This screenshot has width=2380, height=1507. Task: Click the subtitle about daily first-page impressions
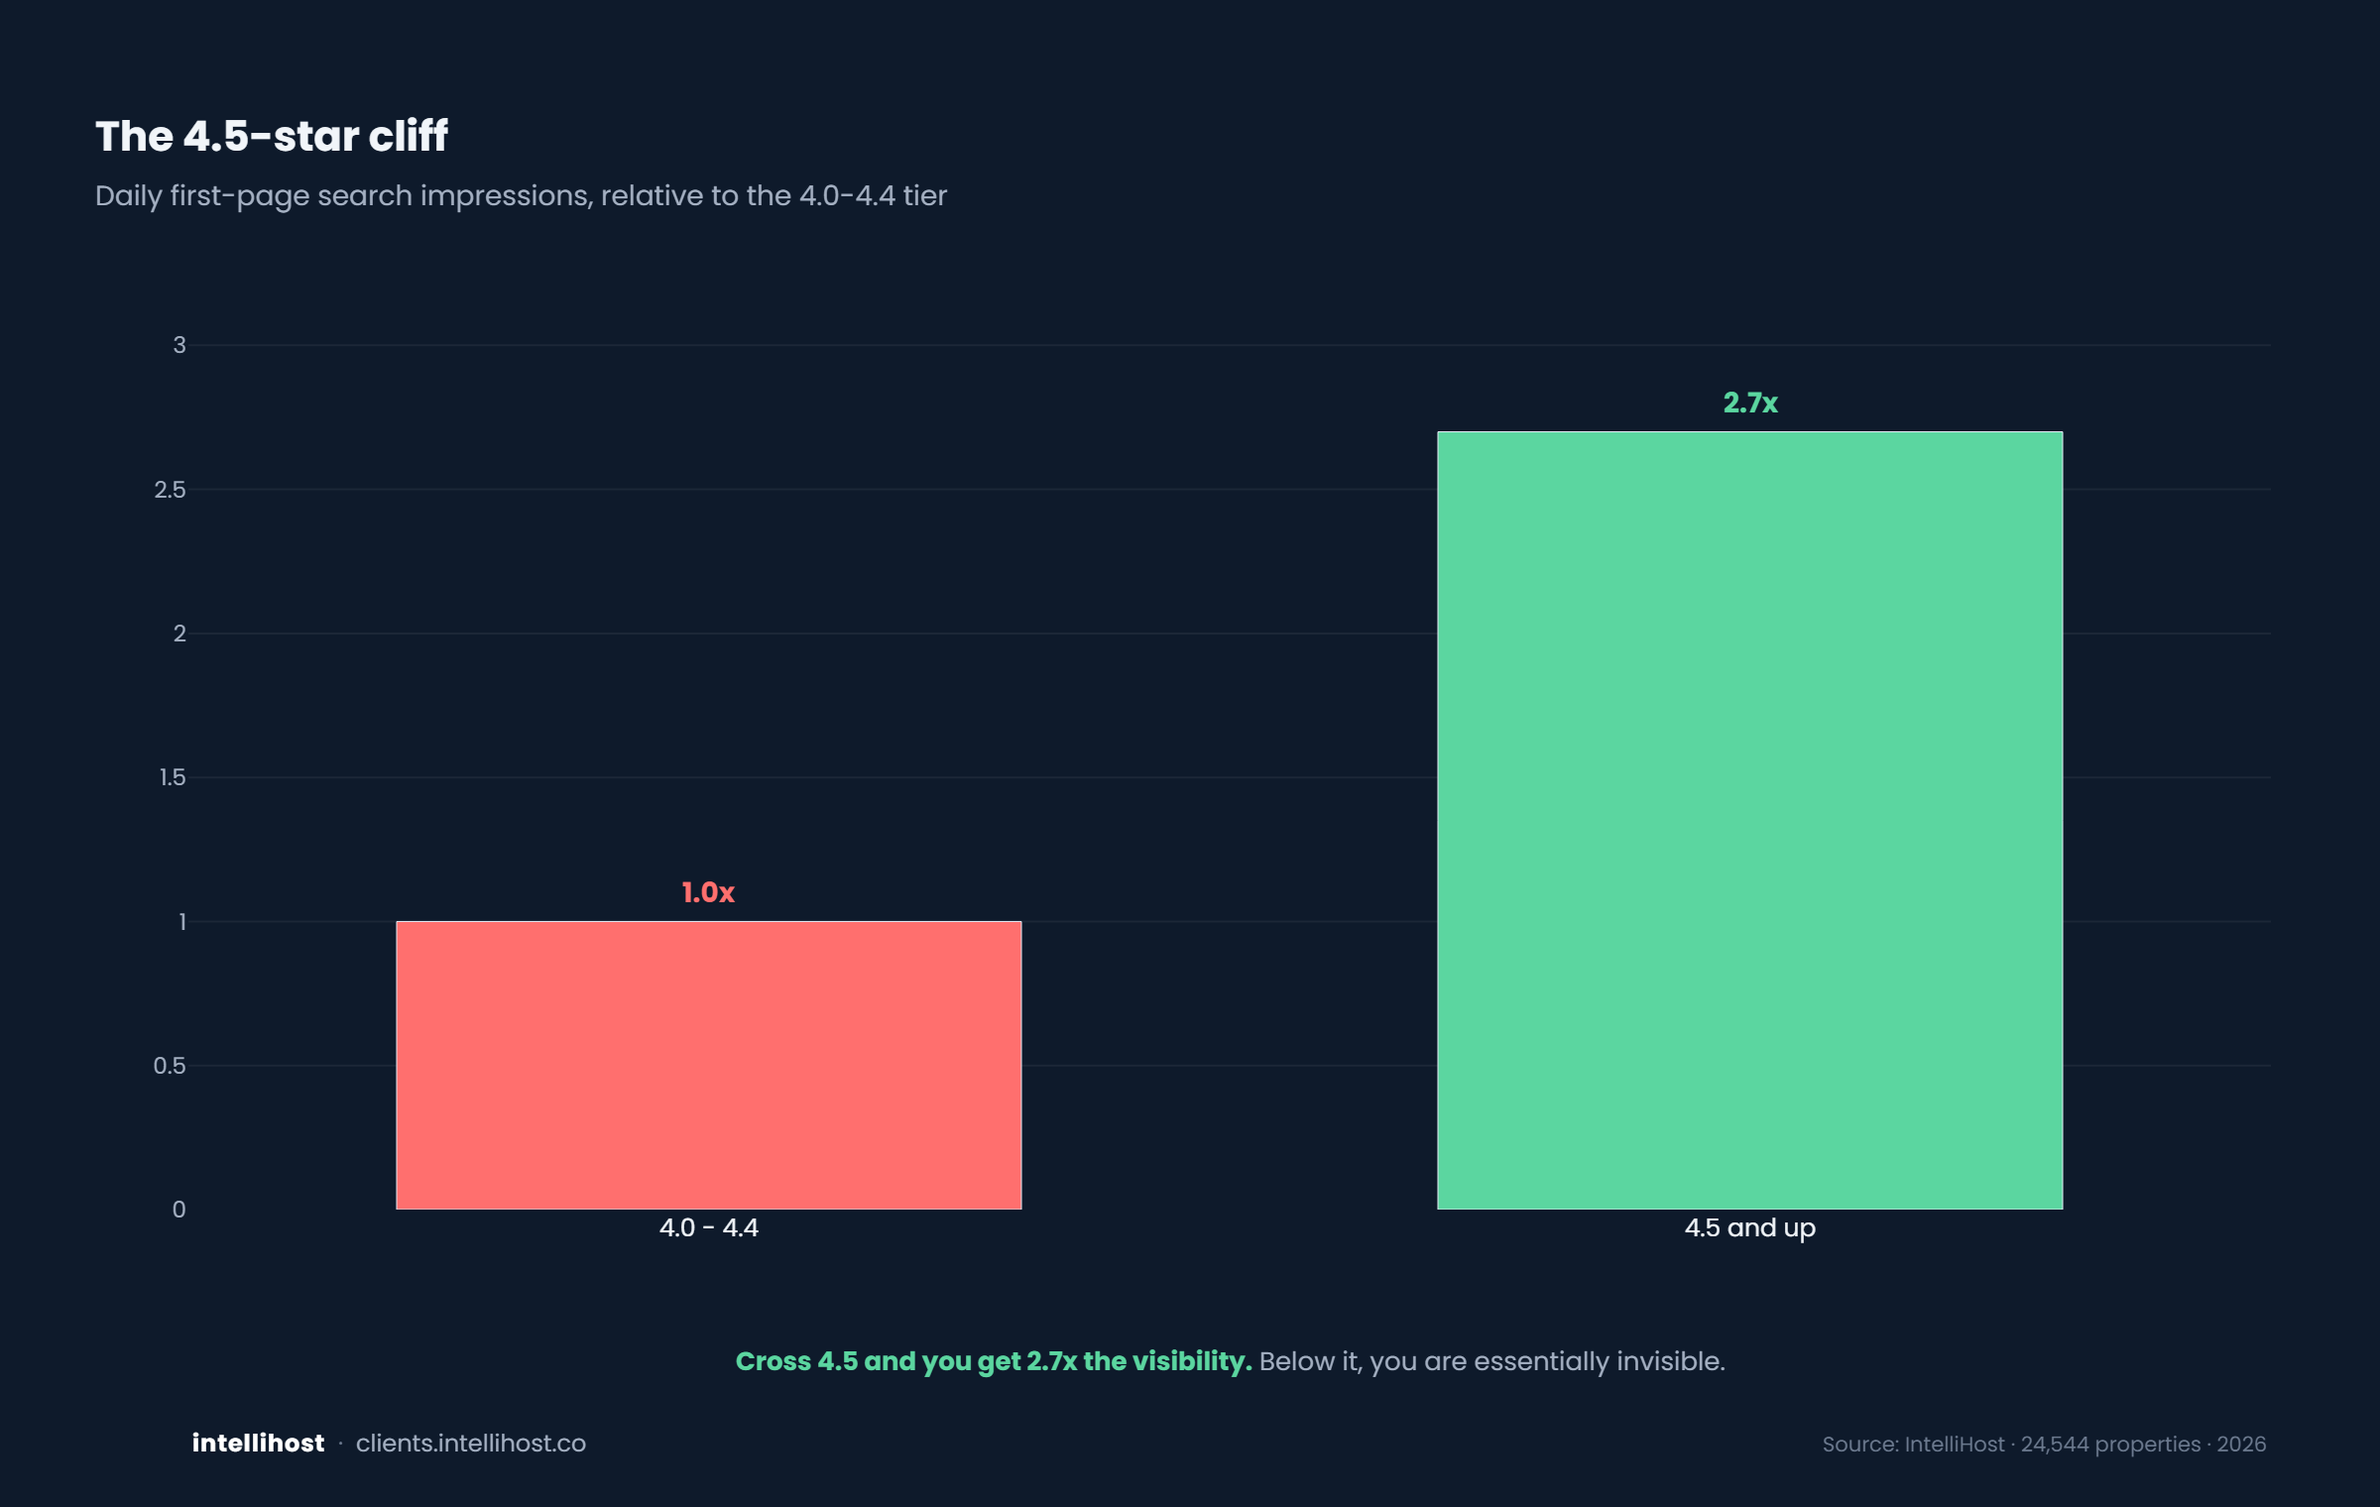point(521,195)
